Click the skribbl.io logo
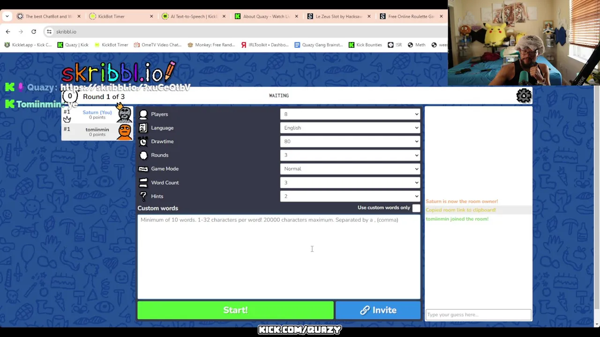Viewport: 600px width, 337px height. tap(119, 73)
